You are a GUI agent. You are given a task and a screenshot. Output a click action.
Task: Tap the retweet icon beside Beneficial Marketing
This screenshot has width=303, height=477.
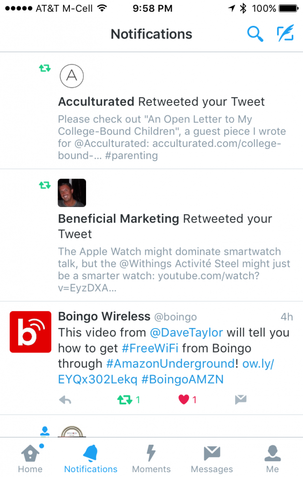pos(44,185)
